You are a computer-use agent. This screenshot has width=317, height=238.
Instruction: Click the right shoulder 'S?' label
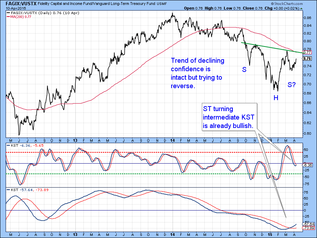(x=292, y=85)
